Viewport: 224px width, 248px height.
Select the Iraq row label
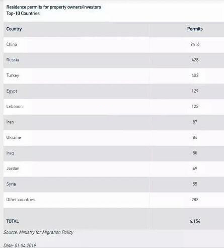[10, 153]
